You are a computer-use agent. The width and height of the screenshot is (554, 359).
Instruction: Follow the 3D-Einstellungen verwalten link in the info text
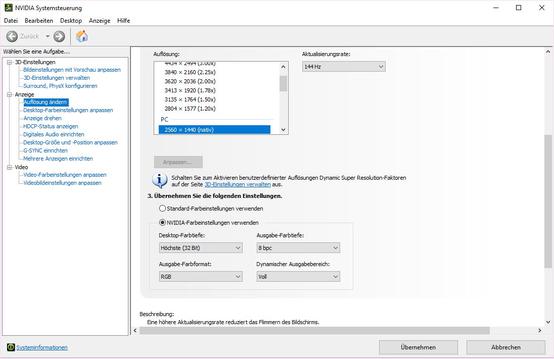point(238,184)
